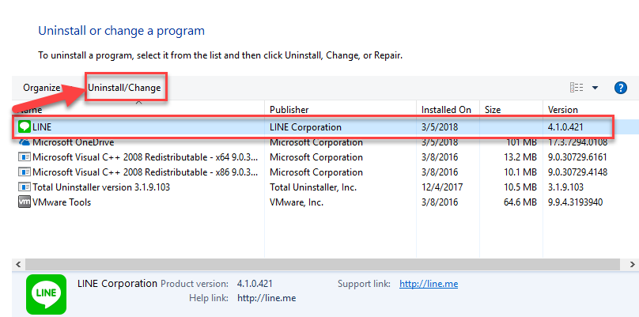Click version 4.1.0.421 in LINE row
The height and width of the screenshot is (317, 639).
coord(565,127)
